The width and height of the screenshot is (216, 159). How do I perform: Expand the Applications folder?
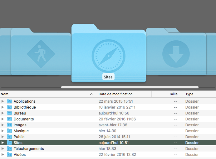(x=2, y=101)
